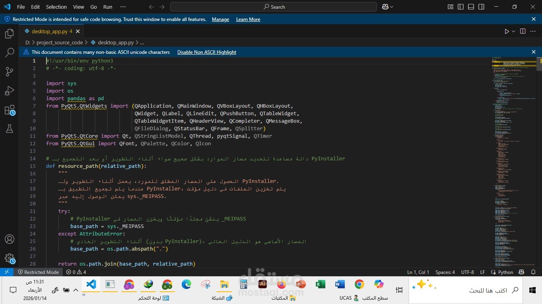
Task: Open Excel from the taskbar
Action: coord(320,285)
